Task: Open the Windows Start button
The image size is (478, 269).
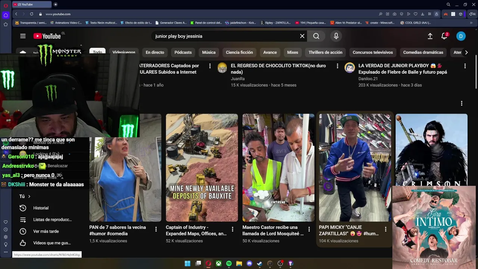Action: (x=187, y=263)
